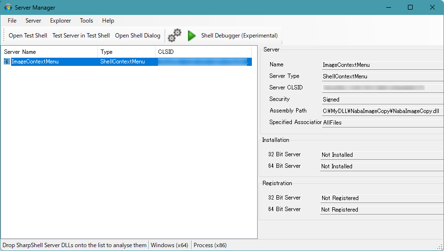Start Shell Debugger (Experimental)
The image size is (444, 251).
pyautogui.click(x=239, y=36)
